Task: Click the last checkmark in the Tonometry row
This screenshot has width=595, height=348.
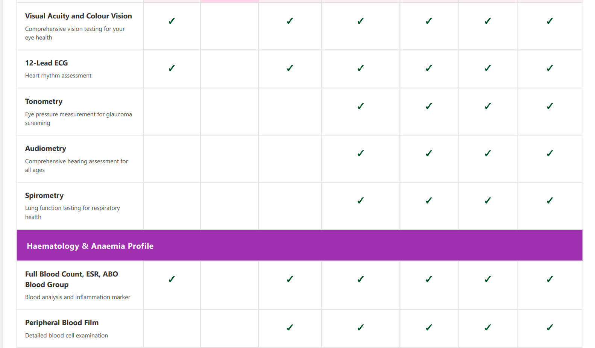Action: tap(550, 106)
